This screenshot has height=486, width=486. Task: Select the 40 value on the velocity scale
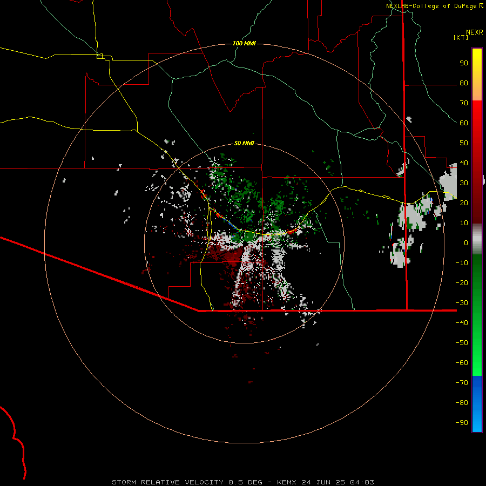click(464, 163)
